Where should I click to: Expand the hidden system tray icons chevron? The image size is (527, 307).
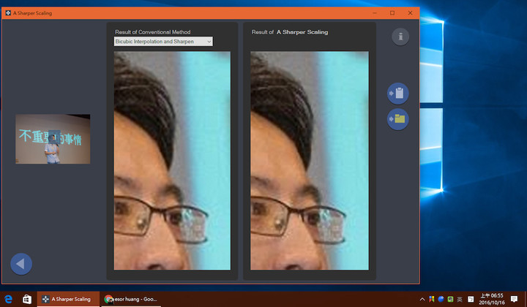(422, 299)
